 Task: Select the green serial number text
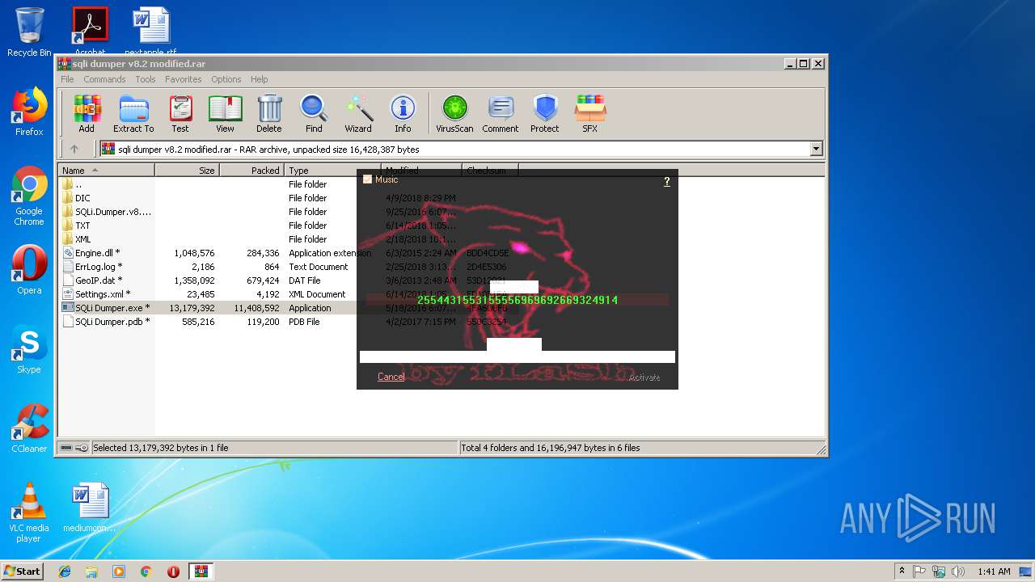pos(517,300)
